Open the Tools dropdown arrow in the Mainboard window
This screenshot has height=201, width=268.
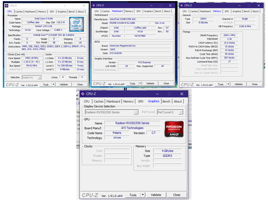(140, 83)
